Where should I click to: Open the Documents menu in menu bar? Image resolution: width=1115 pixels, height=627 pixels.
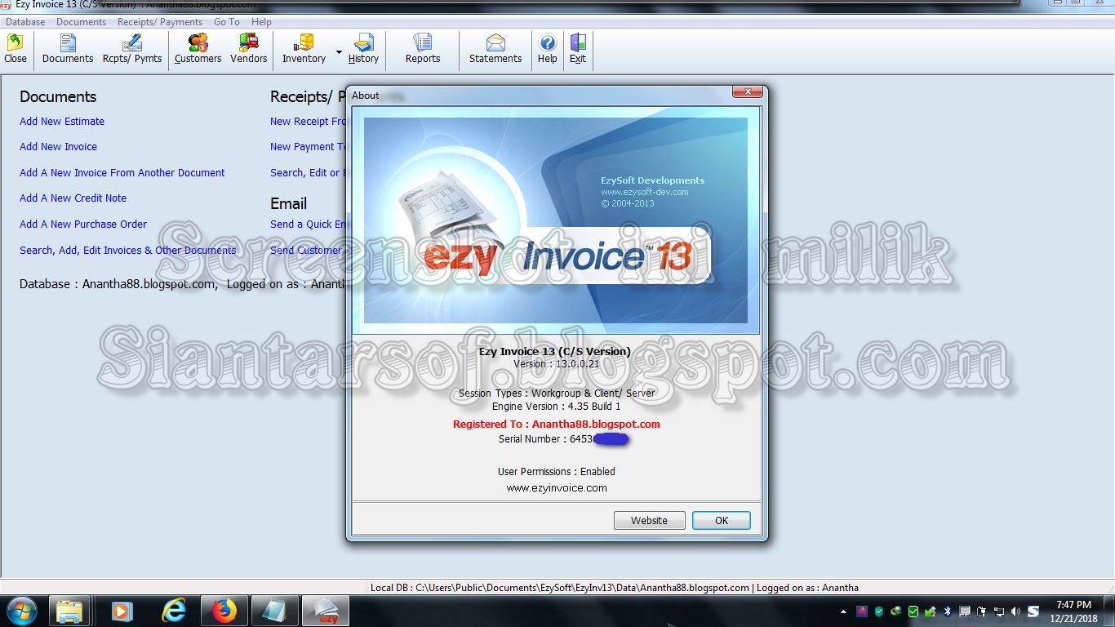tap(81, 22)
